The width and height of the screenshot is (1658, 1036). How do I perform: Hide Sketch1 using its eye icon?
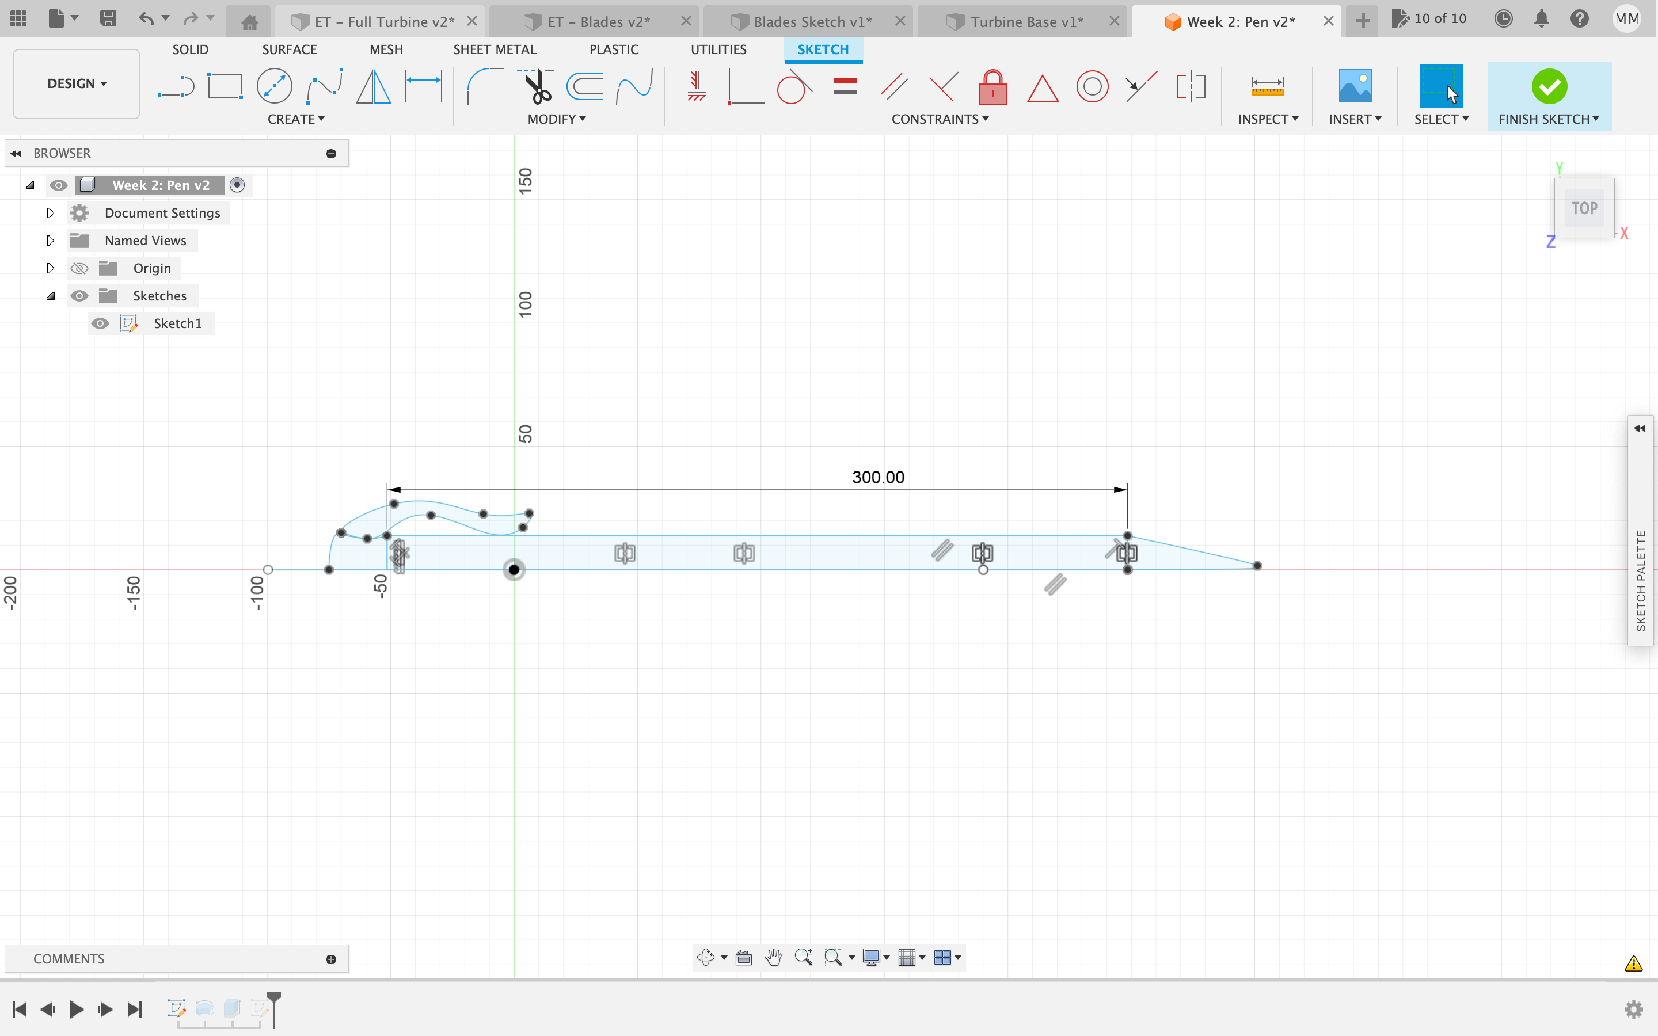(x=100, y=323)
